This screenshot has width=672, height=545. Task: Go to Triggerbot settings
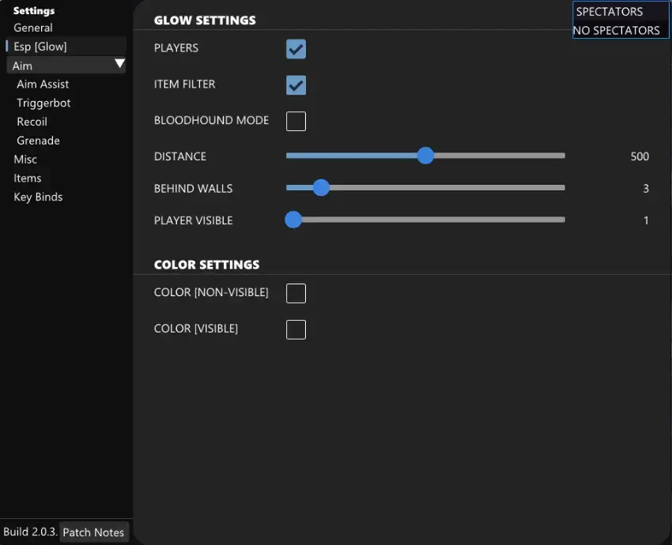pos(43,103)
